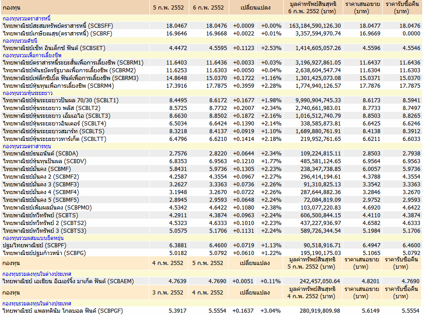Click top header 6 ก.พ. 2552
This screenshot has width=424, height=315.
tap(208, 8)
